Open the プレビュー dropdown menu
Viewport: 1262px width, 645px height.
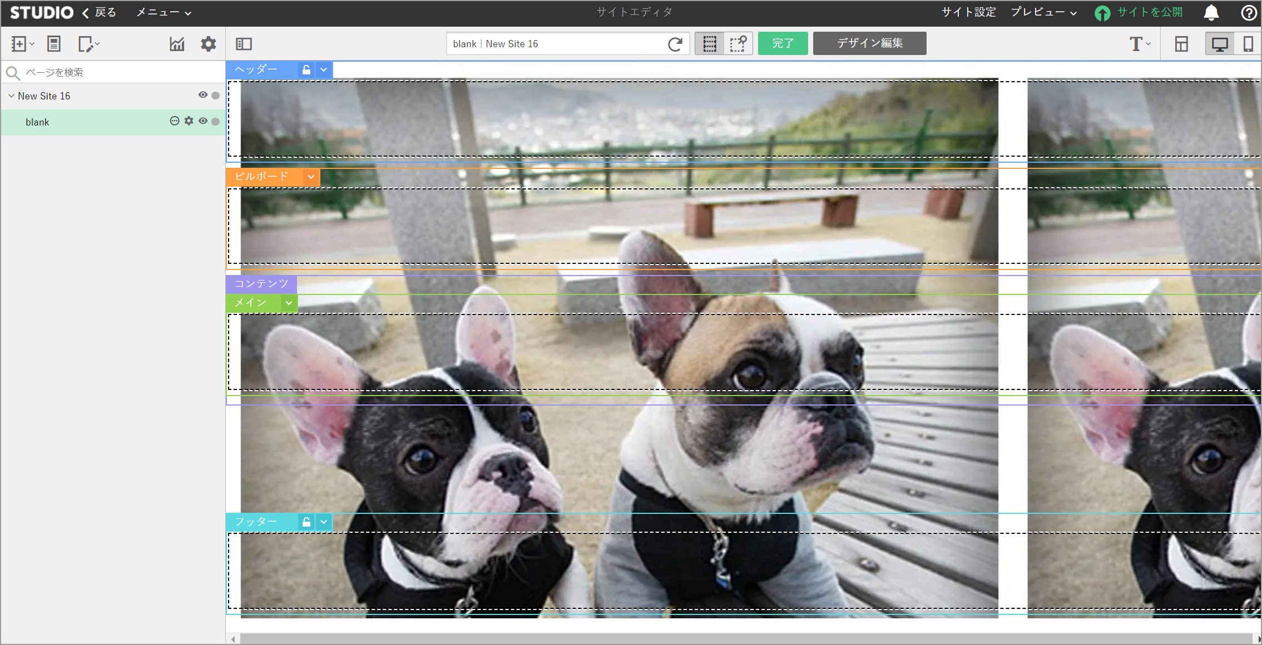pyautogui.click(x=1043, y=12)
